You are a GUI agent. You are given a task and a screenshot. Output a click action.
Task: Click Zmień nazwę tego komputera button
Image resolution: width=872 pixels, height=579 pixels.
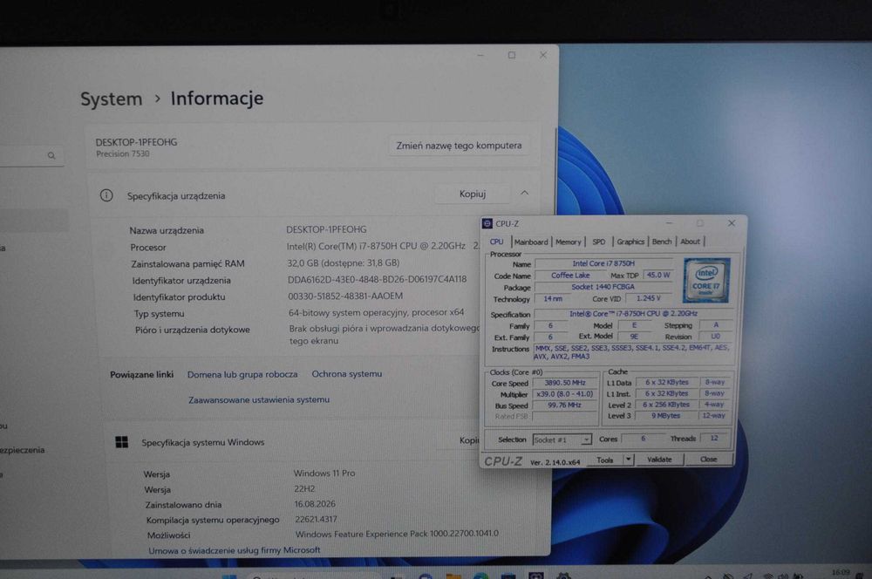459,145
